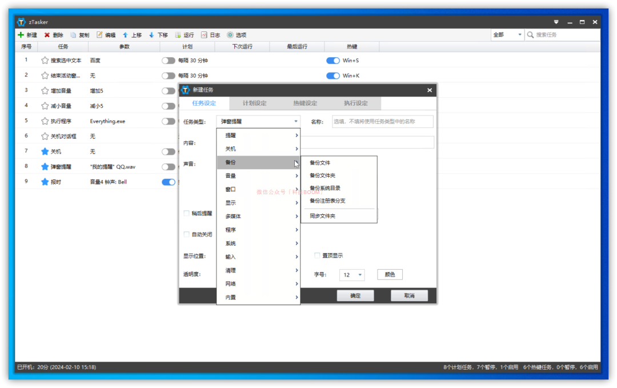Select 备份文件夹 from the submenu
The width and height of the screenshot is (617, 388).
322,175
